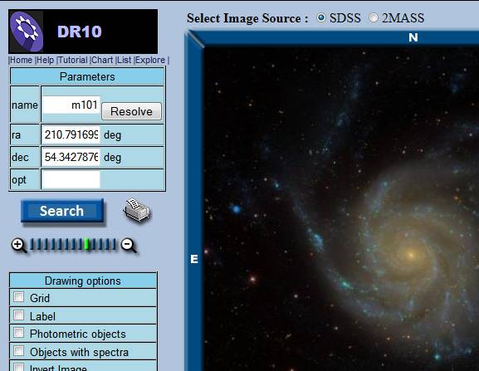Image resolution: width=479 pixels, height=371 pixels.
Task: Select the 2MASS image source
Action: (x=374, y=17)
